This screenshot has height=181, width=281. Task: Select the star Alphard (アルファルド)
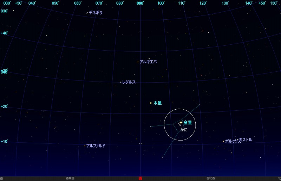point(85,146)
